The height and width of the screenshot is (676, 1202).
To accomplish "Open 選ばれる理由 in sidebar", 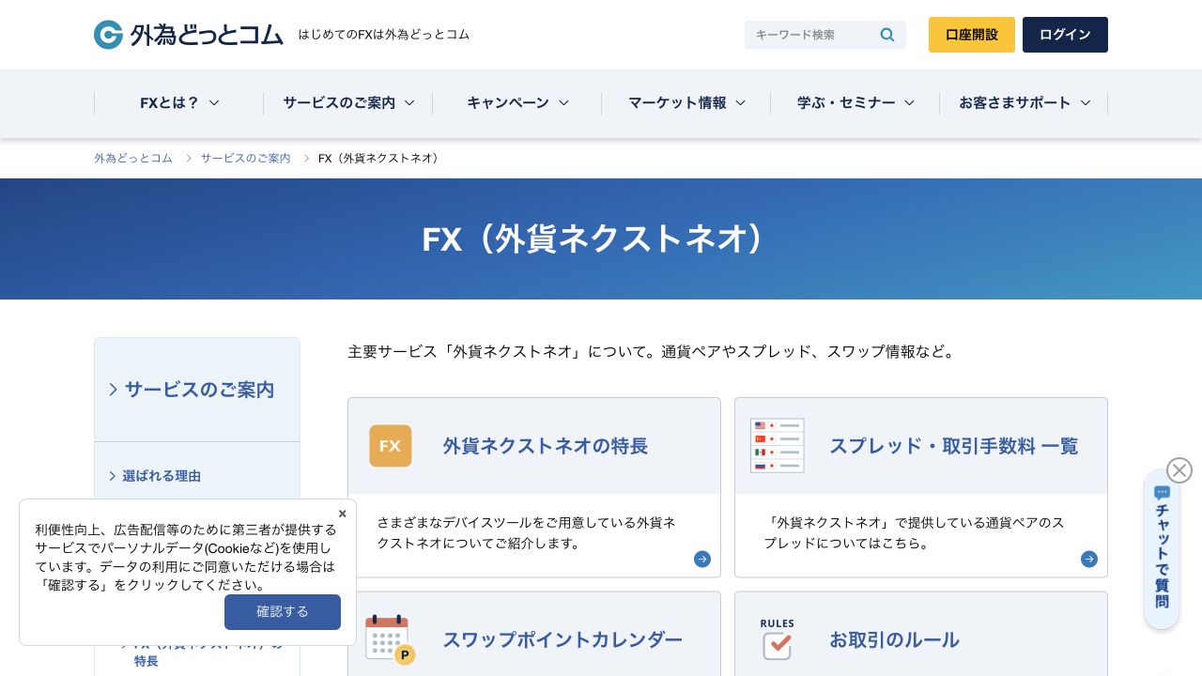I will click(162, 476).
